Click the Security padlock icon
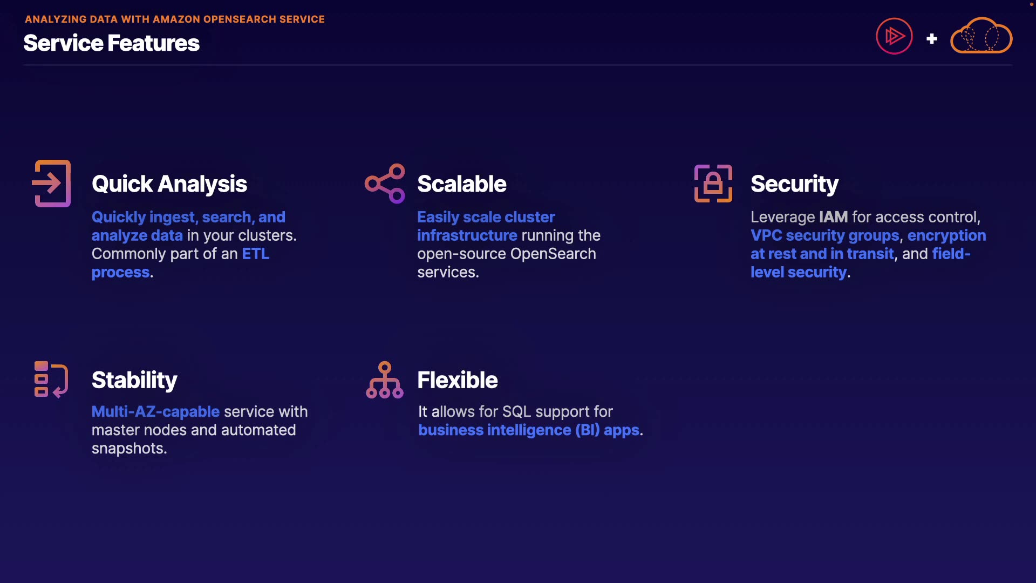This screenshot has width=1036, height=583. coord(713,184)
